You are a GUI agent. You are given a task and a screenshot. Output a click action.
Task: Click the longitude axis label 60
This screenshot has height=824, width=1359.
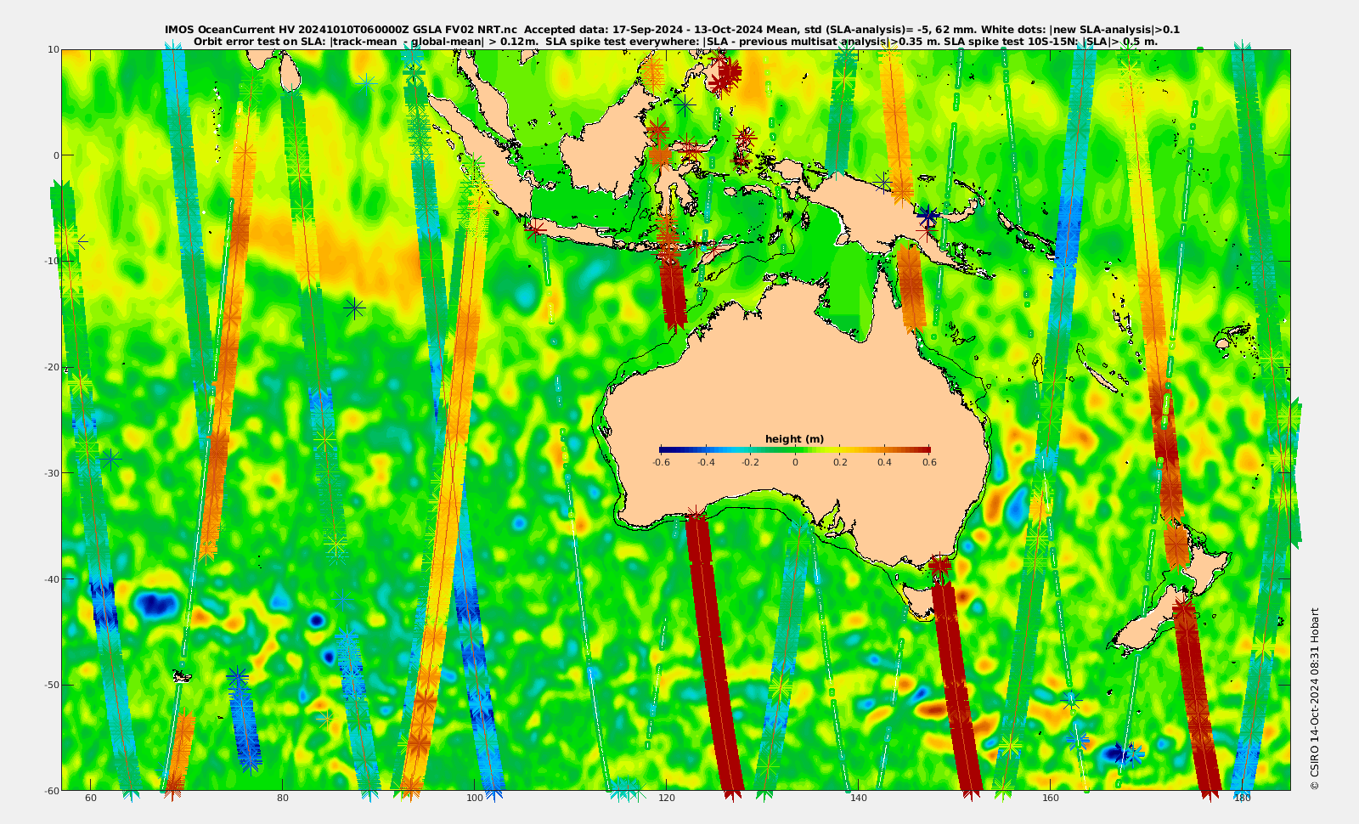tap(91, 798)
